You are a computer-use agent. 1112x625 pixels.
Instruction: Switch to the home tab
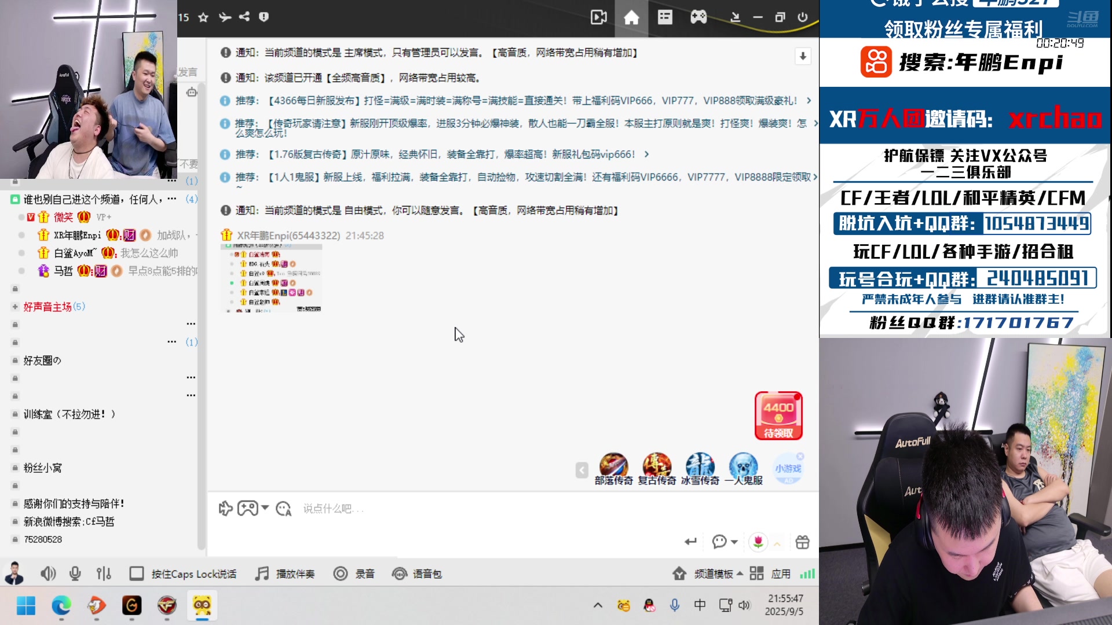tap(631, 17)
